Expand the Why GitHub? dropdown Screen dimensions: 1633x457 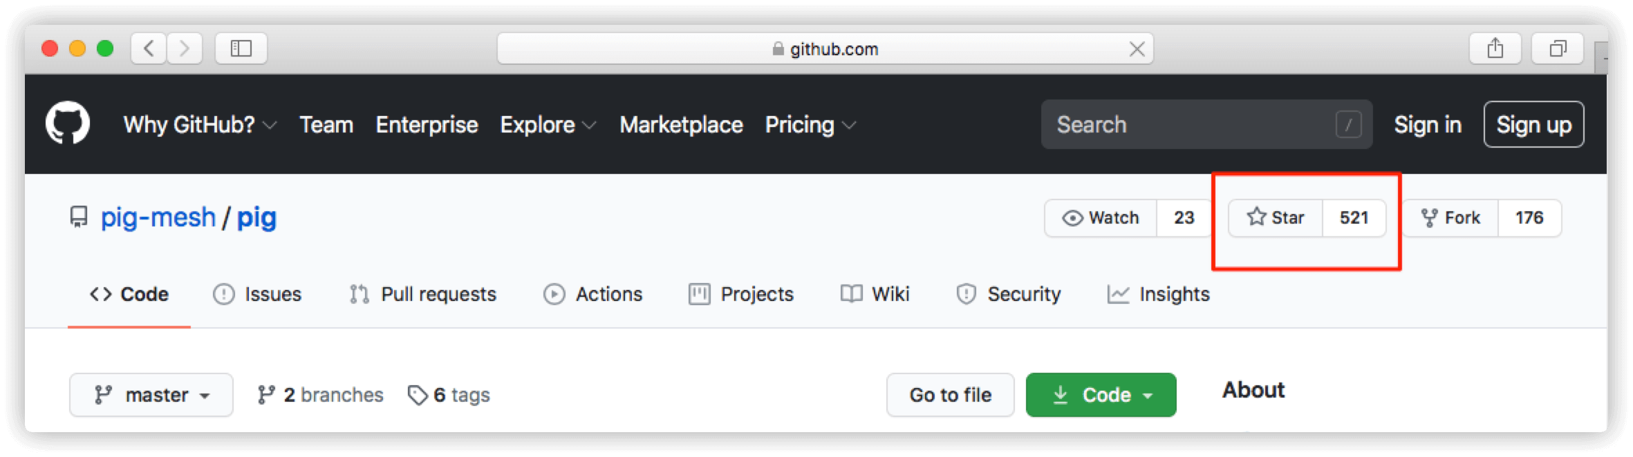coord(200,125)
